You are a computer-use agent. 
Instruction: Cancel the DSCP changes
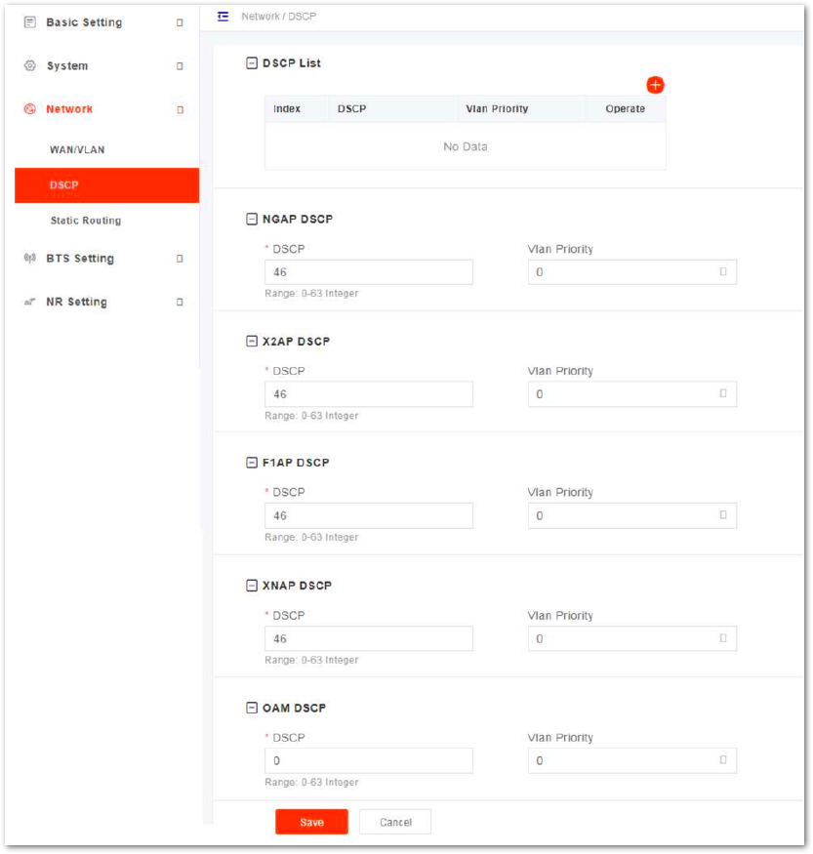pyautogui.click(x=395, y=822)
